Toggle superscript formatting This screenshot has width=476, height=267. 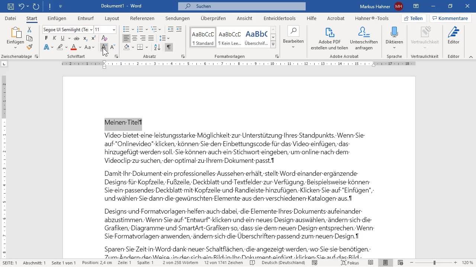click(93, 38)
